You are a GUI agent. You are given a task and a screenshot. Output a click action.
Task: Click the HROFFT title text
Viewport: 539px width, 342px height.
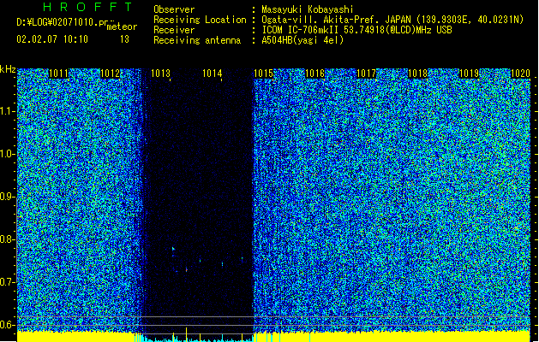88,7
